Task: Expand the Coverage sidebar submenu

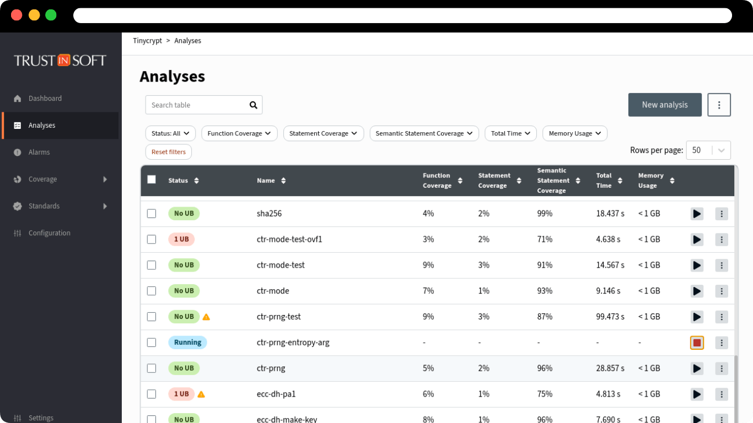Action: tap(105, 180)
